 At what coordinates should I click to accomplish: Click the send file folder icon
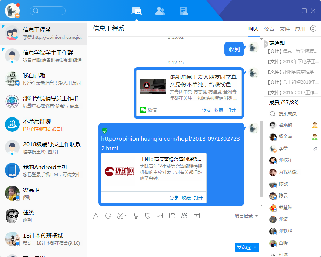point(172,216)
